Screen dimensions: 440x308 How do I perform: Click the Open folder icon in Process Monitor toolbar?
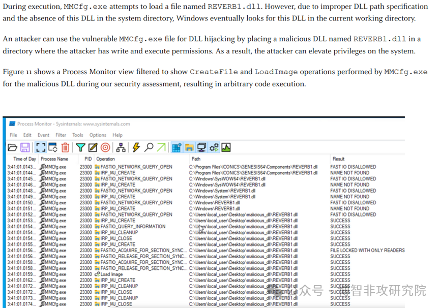[x=12, y=147]
